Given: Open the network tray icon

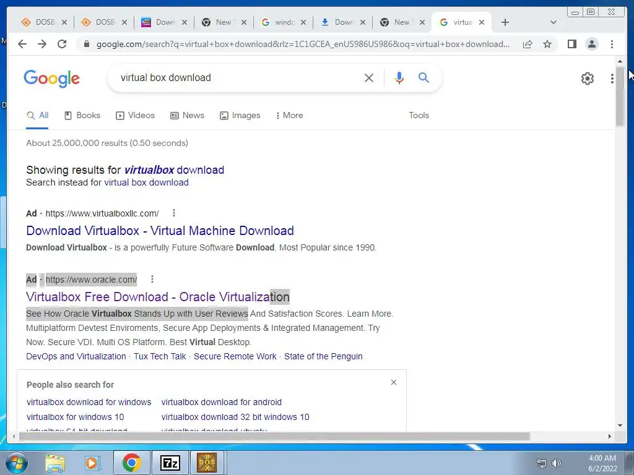Looking at the screenshot, I should [x=541, y=463].
